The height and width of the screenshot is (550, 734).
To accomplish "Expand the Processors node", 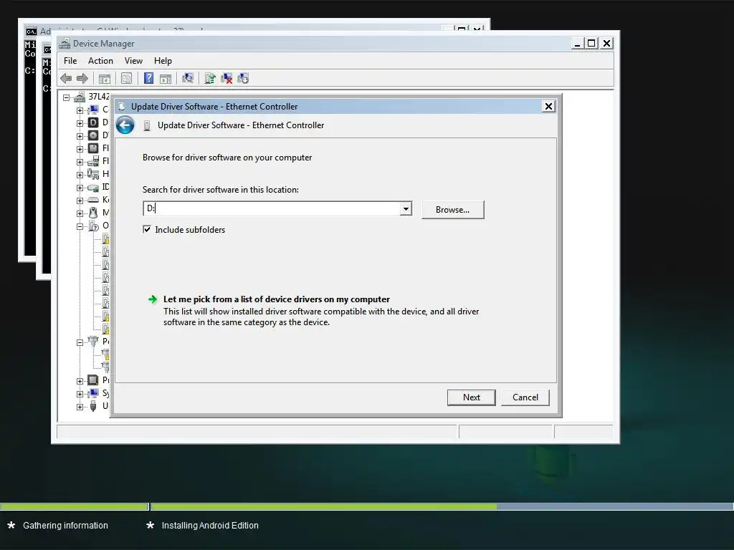I will click(80, 381).
